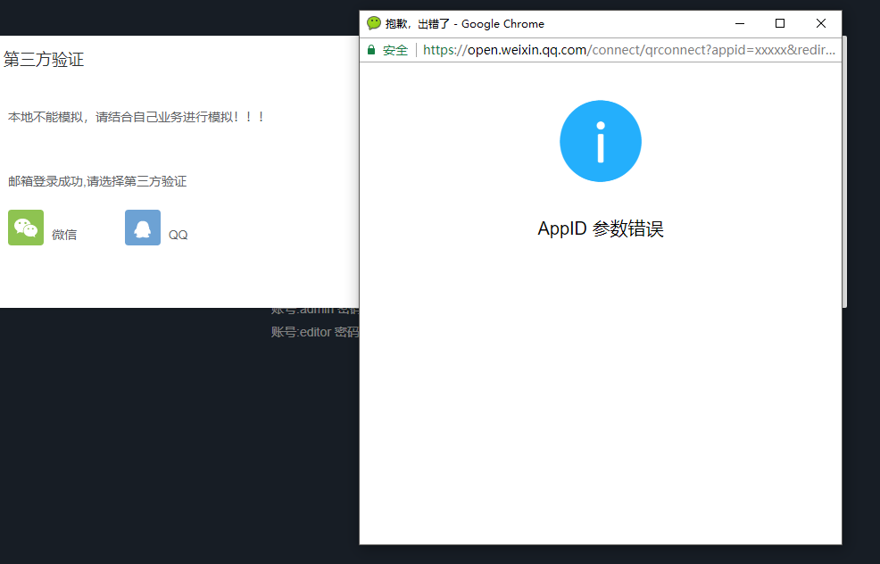
Task: Close the Chrome popup window
Action: point(820,23)
